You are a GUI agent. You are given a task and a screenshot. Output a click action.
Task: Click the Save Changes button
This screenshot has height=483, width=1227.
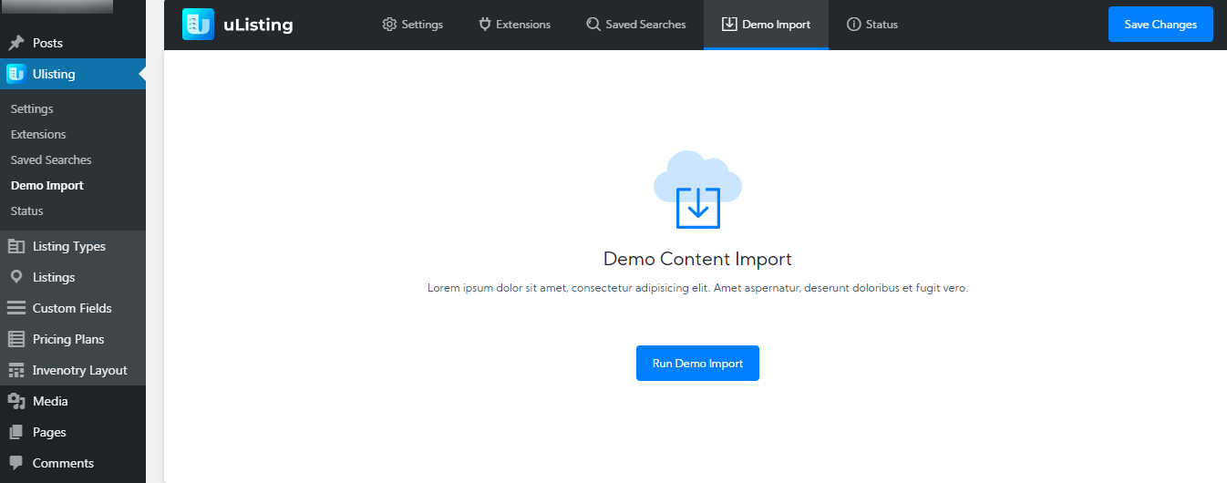pyautogui.click(x=1160, y=25)
